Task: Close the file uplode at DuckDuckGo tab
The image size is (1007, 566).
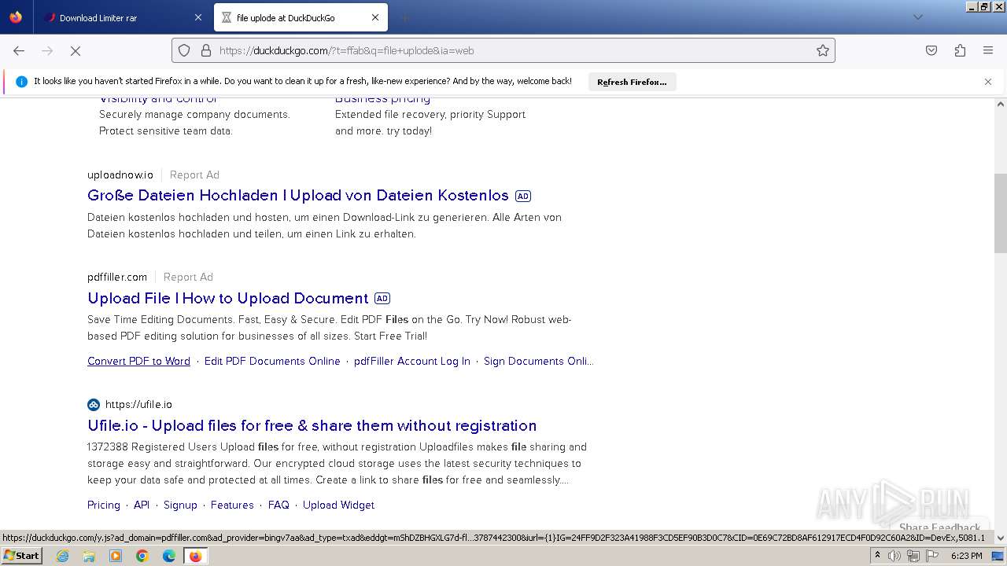Action: coord(375,17)
